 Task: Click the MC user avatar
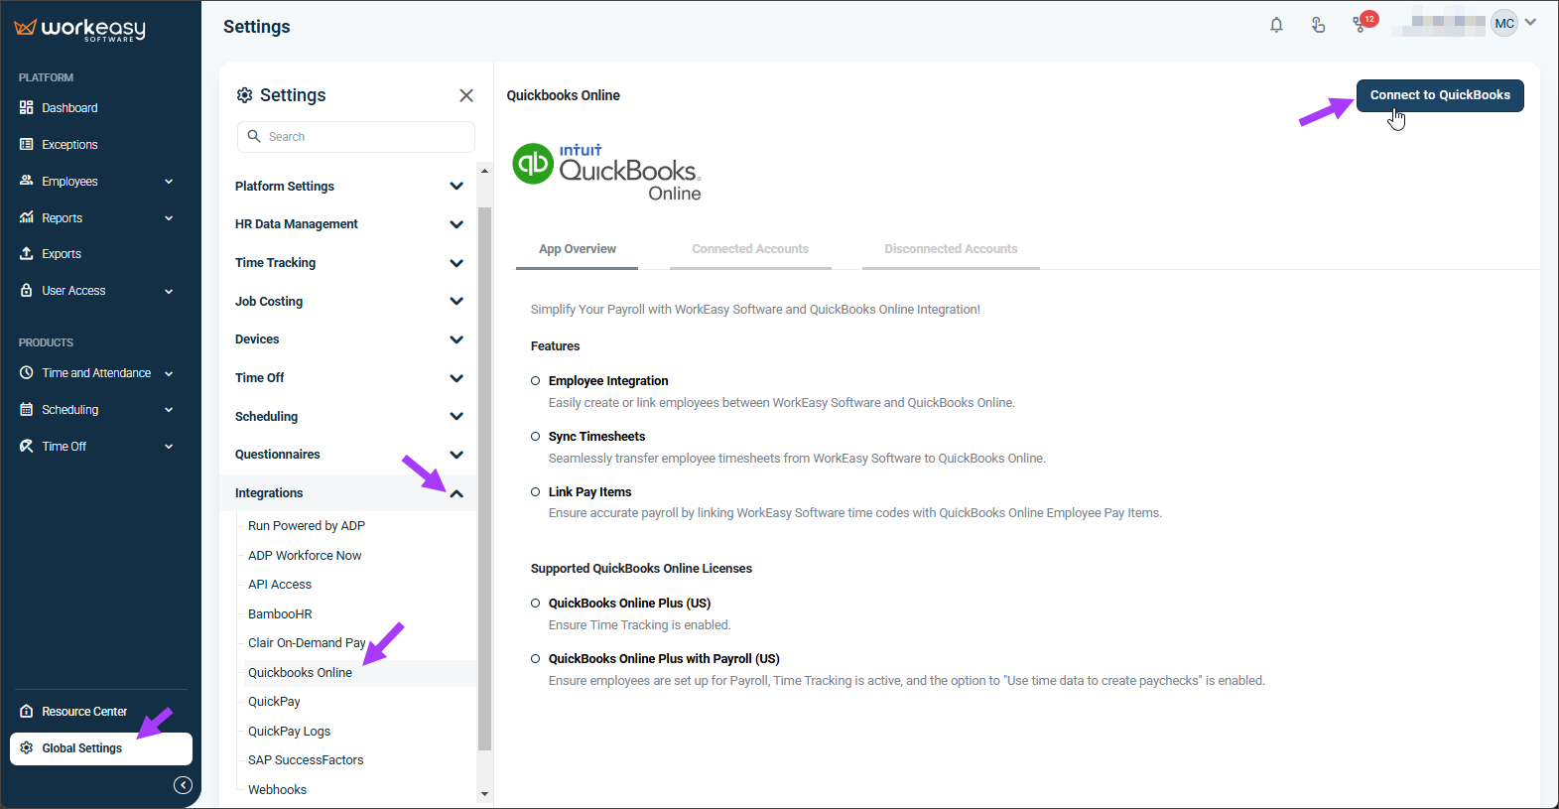click(x=1504, y=23)
